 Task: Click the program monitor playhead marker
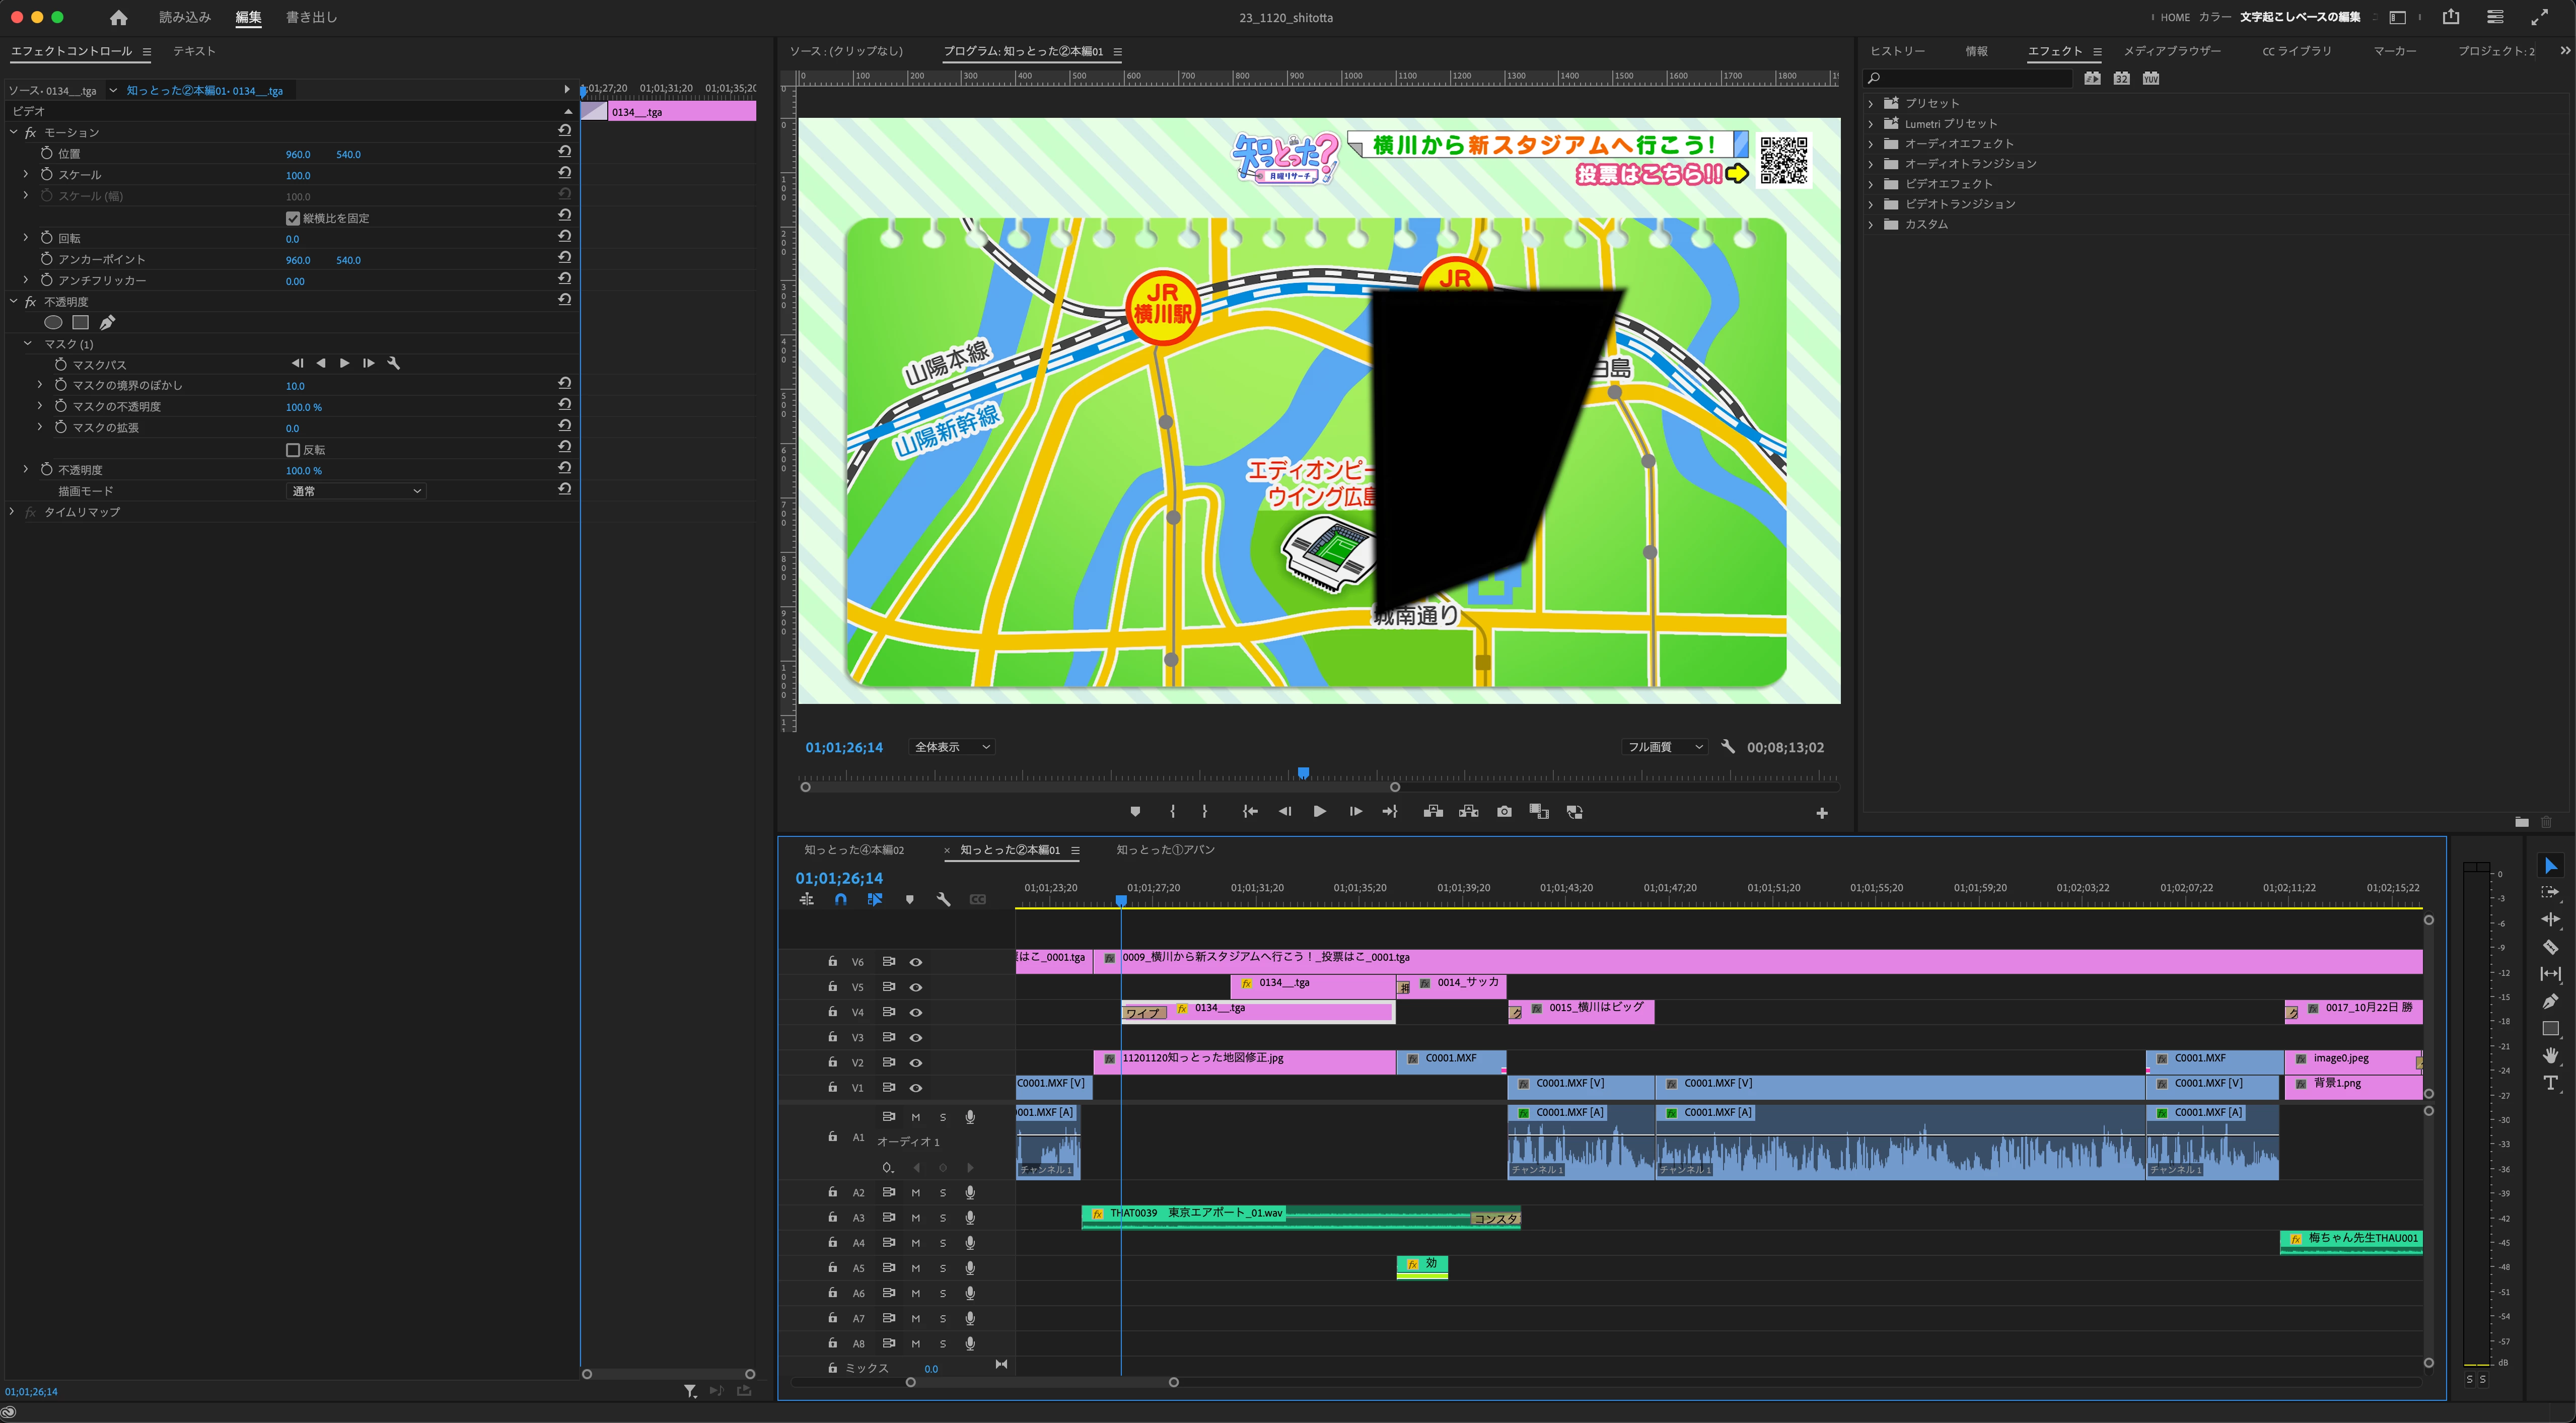tap(1303, 773)
